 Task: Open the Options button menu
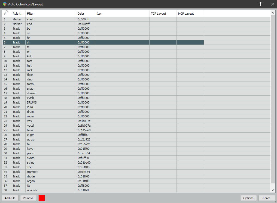point(248,198)
